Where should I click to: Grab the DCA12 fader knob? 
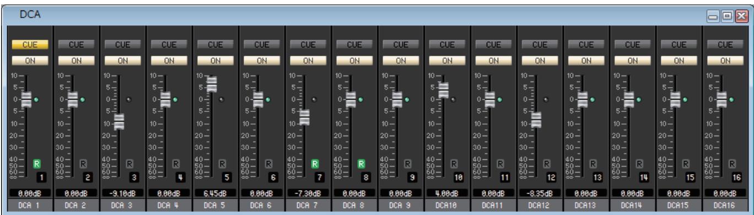point(536,120)
